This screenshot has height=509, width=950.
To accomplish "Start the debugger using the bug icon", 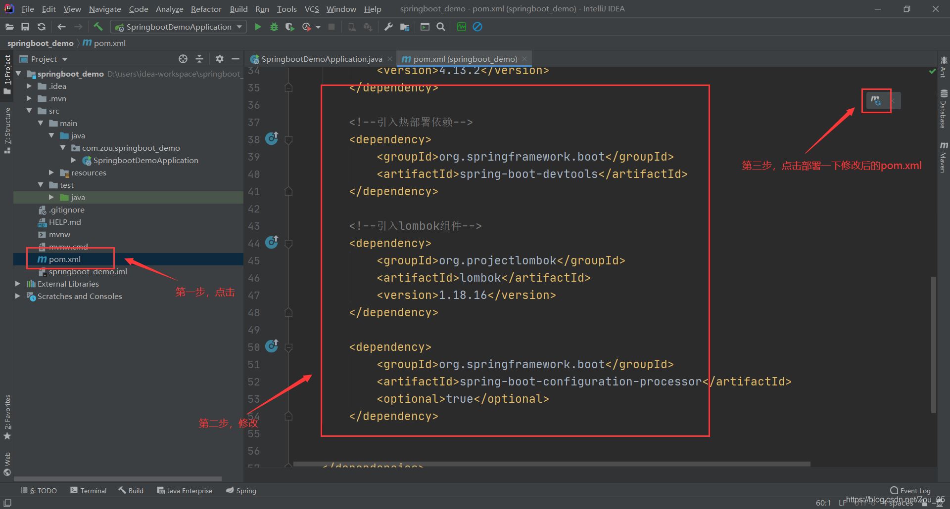I will (x=274, y=27).
